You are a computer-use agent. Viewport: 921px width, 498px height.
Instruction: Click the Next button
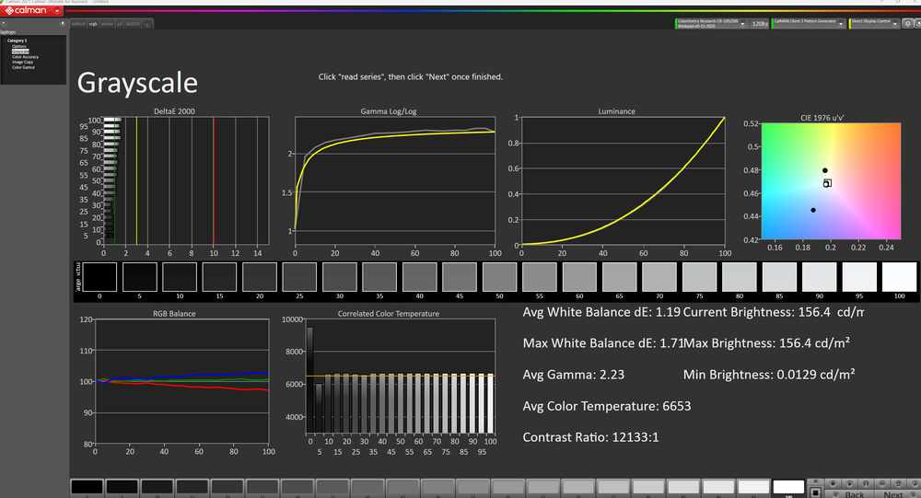tap(893, 494)
